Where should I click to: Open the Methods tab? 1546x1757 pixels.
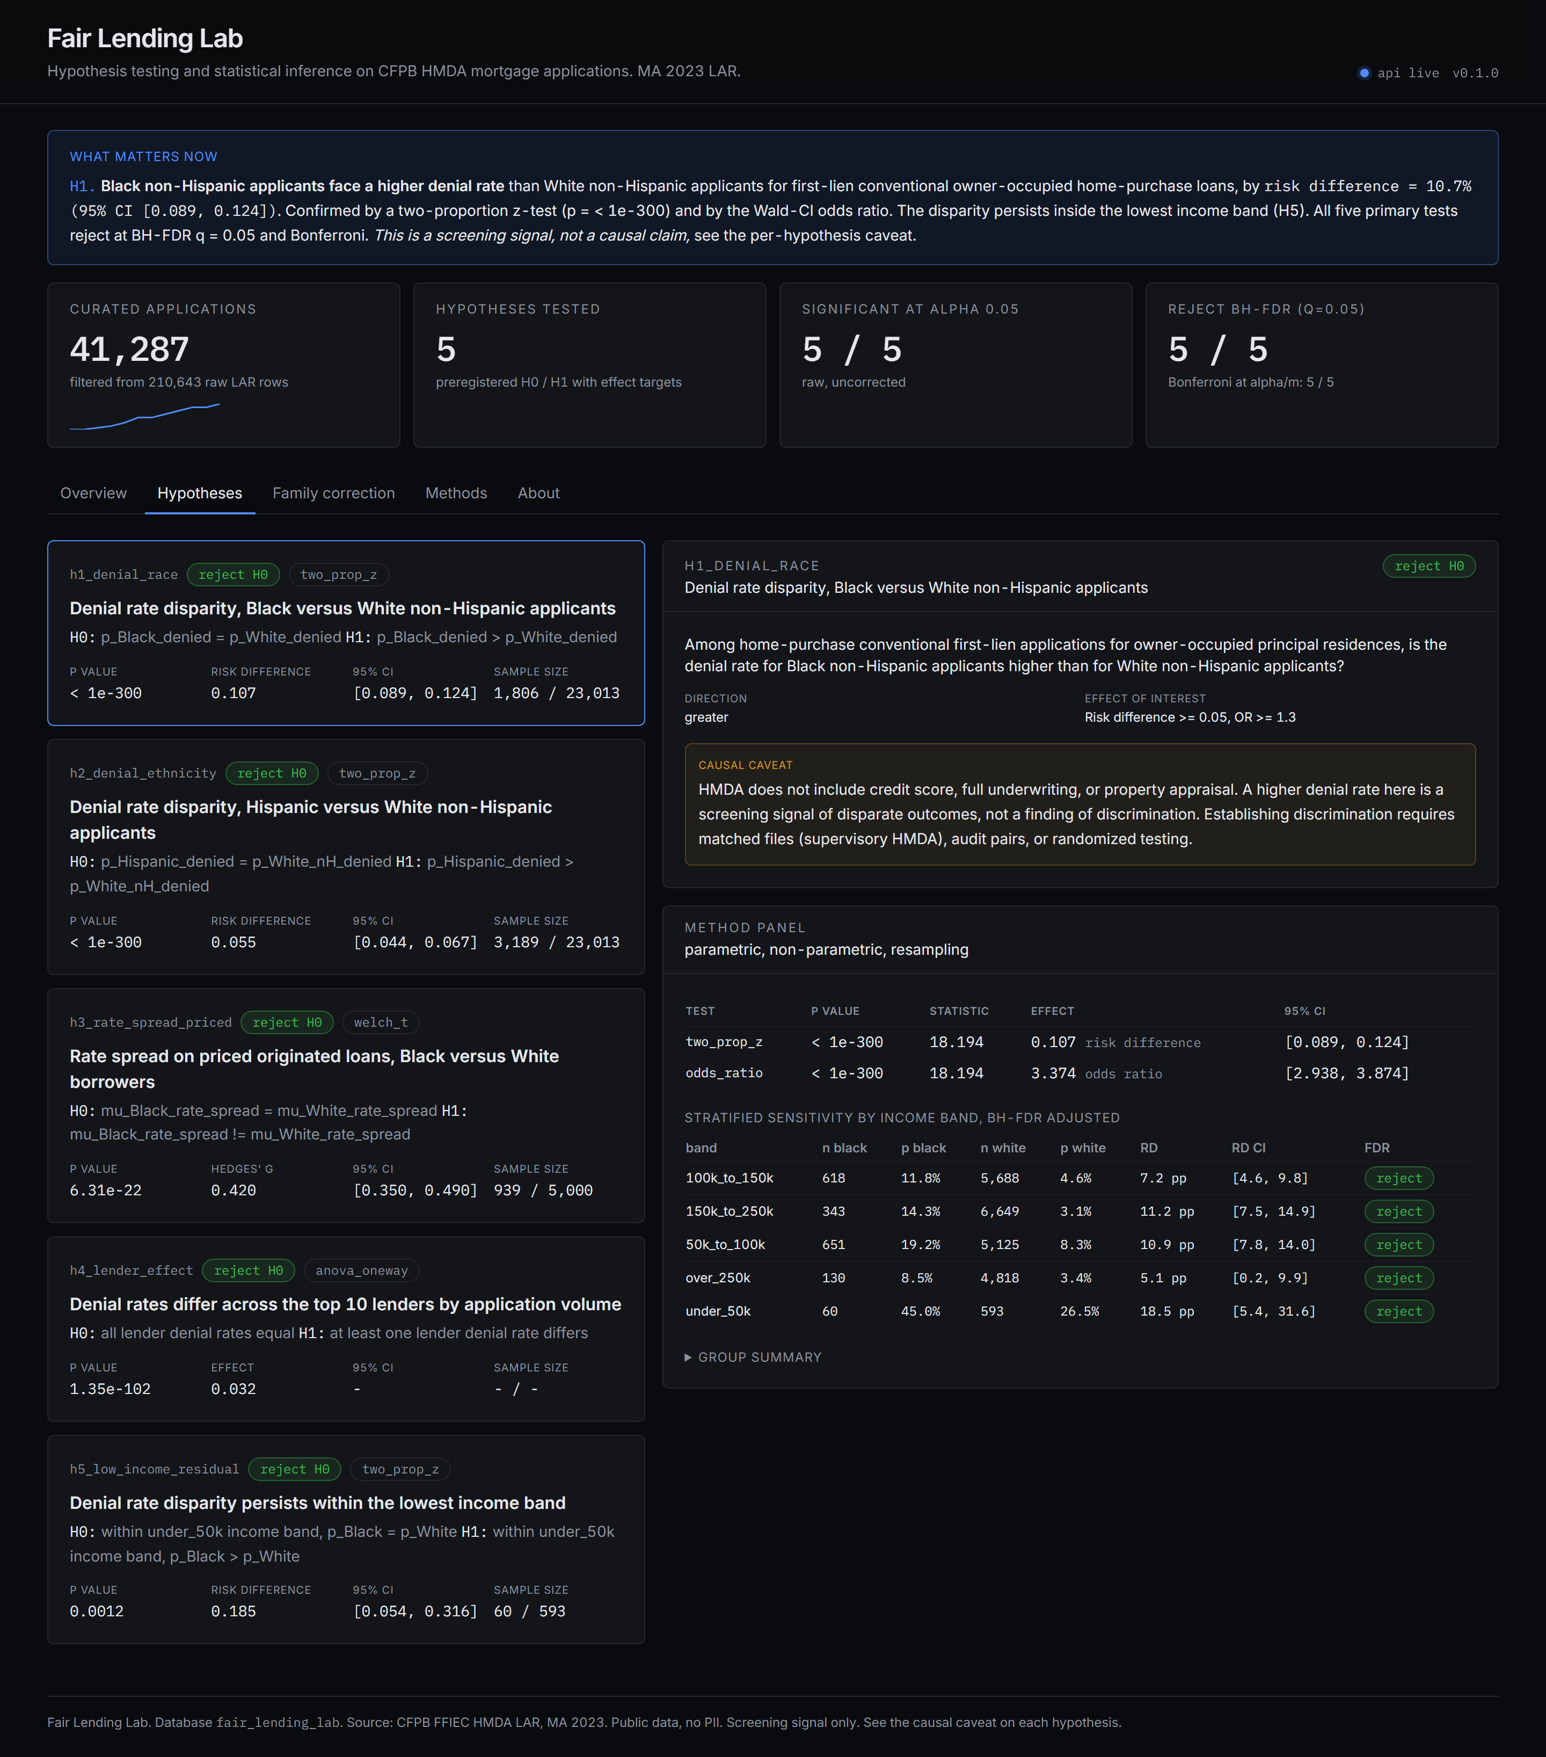pyautogui.click(x=456, y=493)
